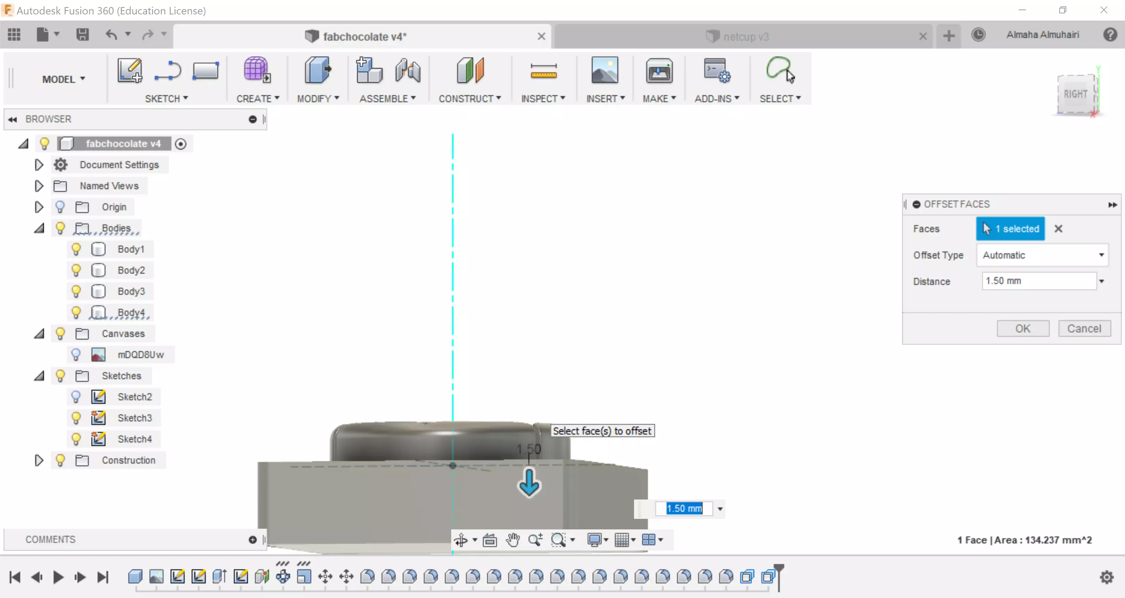This screenshot has height=598, width=1125.
Task: Collapse the Sketches folder
Action: point(39,376)
